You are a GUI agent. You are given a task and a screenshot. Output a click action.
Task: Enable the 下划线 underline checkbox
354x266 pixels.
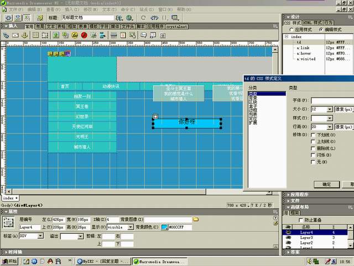coord(314,135)
